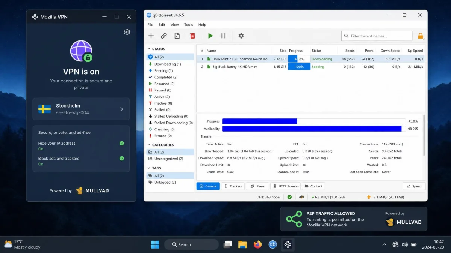451x253 pixels.
Task: Select the Untagged (2) tag filter
Action: [170, 182]
